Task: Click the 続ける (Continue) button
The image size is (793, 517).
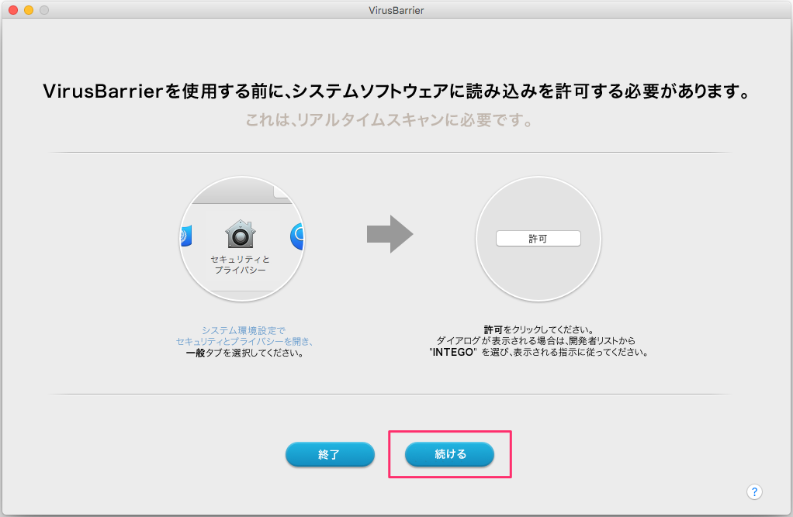Action: 449,453
